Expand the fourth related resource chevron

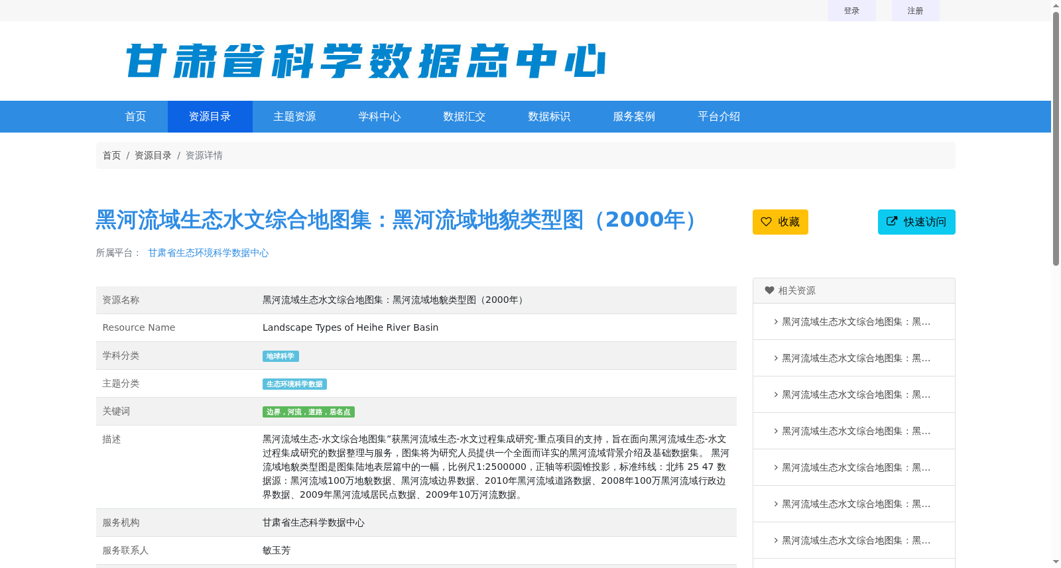pos(776,431)
